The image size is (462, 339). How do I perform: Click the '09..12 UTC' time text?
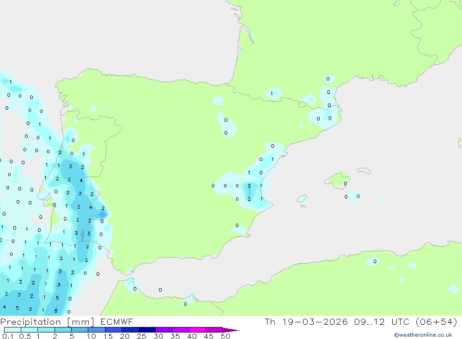(383, 321)
